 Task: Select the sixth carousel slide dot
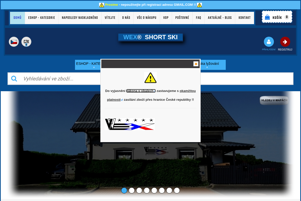tap(162, 190)
